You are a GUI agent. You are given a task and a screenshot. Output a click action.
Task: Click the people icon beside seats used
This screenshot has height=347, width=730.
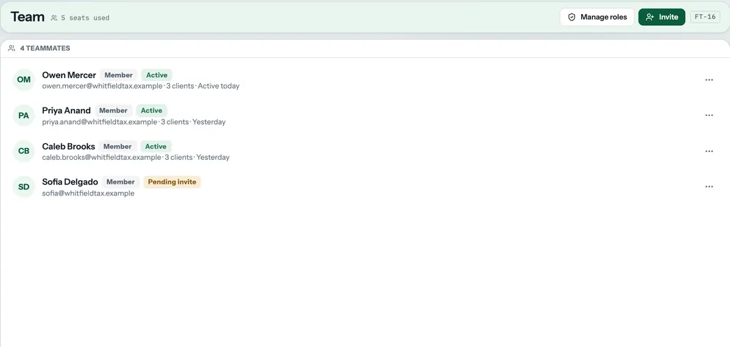click(54, 17)
